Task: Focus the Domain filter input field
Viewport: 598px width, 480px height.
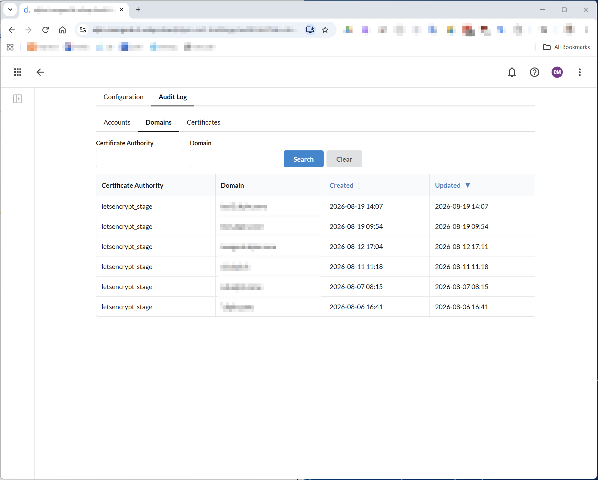Action: pos(234,159)
